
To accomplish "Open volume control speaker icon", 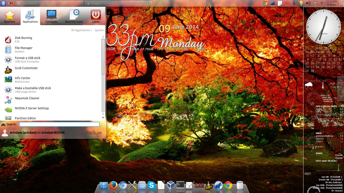I will tap(308, 3).
